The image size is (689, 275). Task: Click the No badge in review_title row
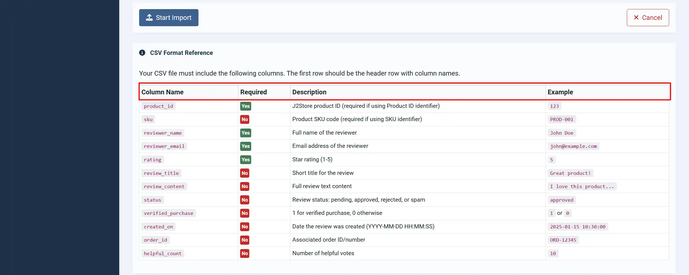(245, 173)
